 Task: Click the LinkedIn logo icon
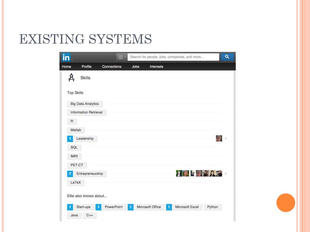[x=66, y=57]
